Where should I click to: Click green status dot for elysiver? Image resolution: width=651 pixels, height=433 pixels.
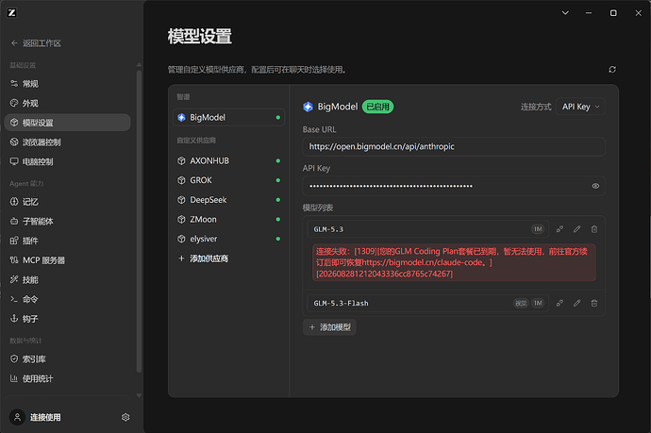(x=277, y=239)
